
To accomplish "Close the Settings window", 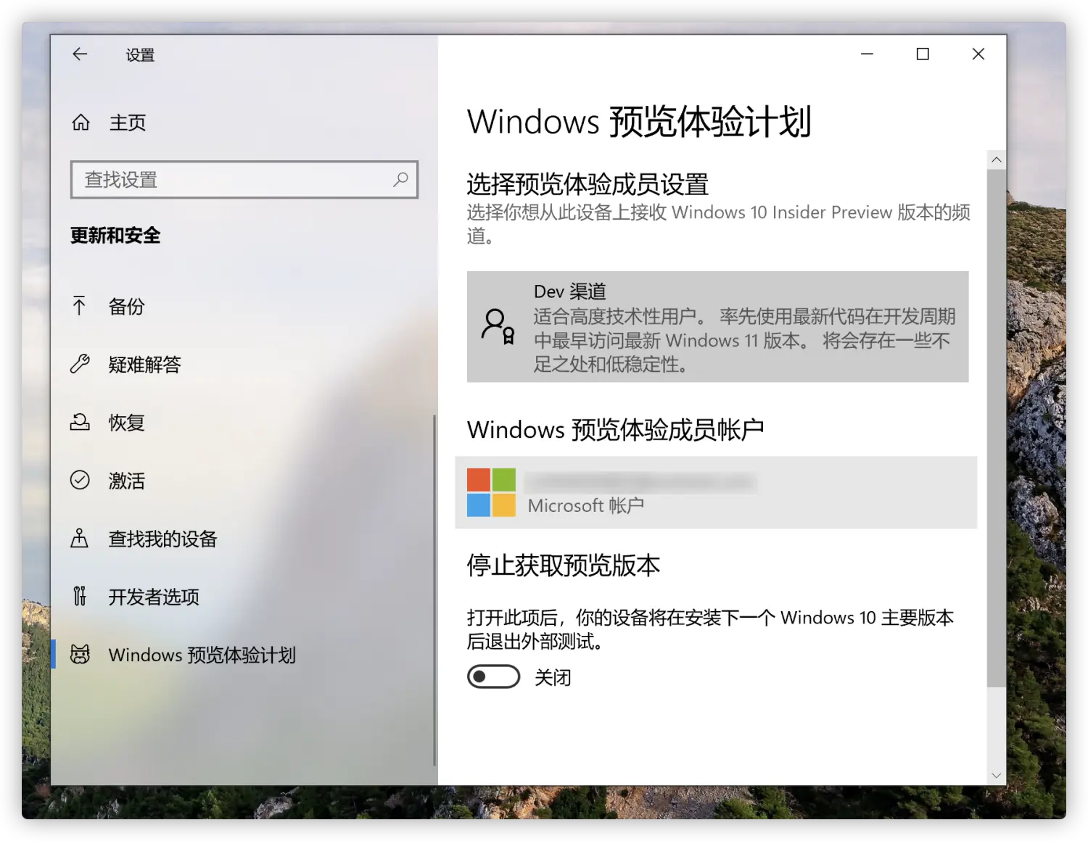I will pos(978,54).
